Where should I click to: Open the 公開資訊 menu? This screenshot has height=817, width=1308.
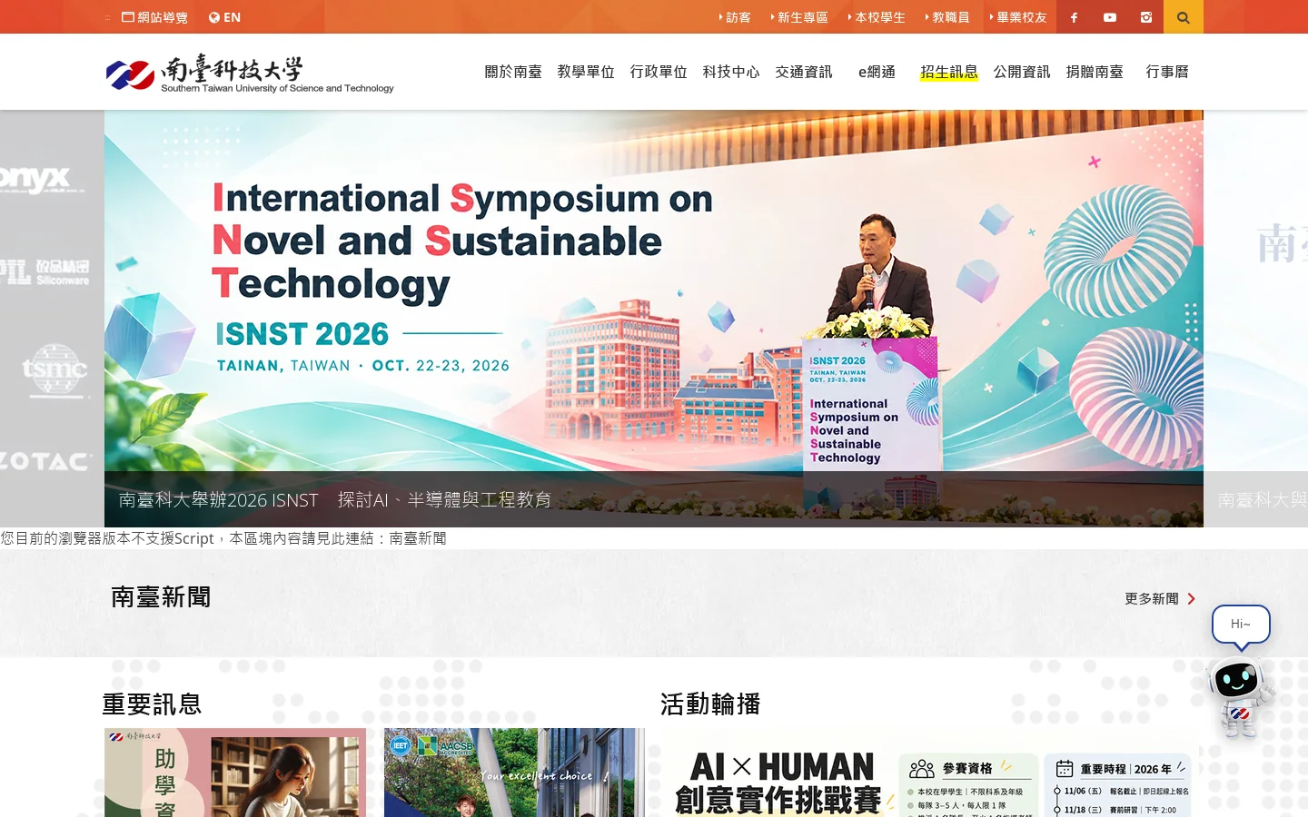point(1022,72)
